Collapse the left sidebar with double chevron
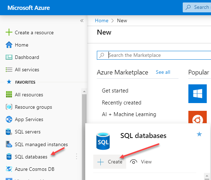The width and height of the screenshot is (211, 180). (82, 20)
